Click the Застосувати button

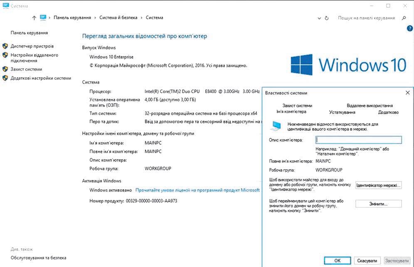click(397, 261)
